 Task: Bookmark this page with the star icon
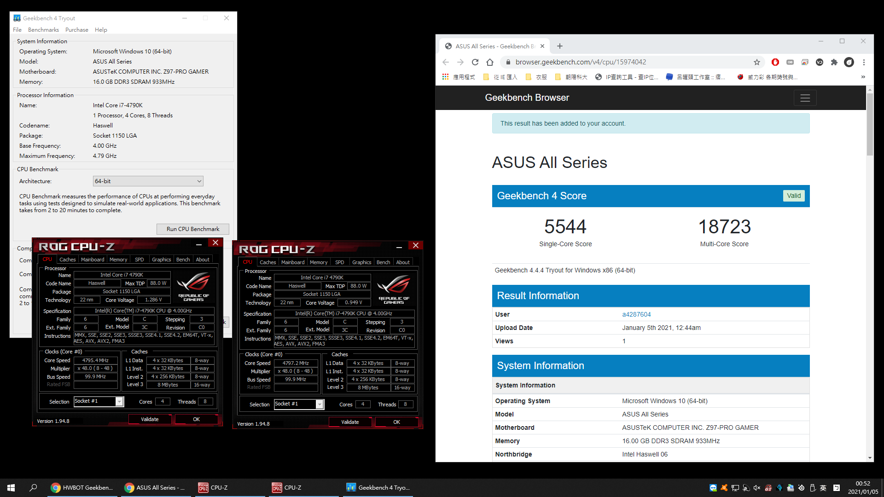coord(756,62)
